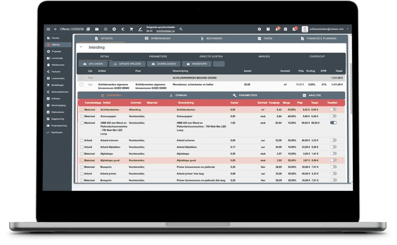Click the Downloaden button
Screen dimensions: 397x245
pyautogui.click(x=164, y=64)
